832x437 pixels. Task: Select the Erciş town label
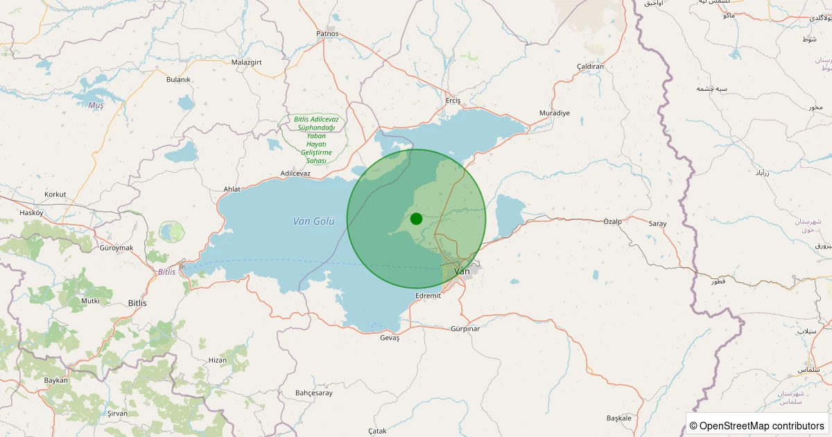click(453, 101)
